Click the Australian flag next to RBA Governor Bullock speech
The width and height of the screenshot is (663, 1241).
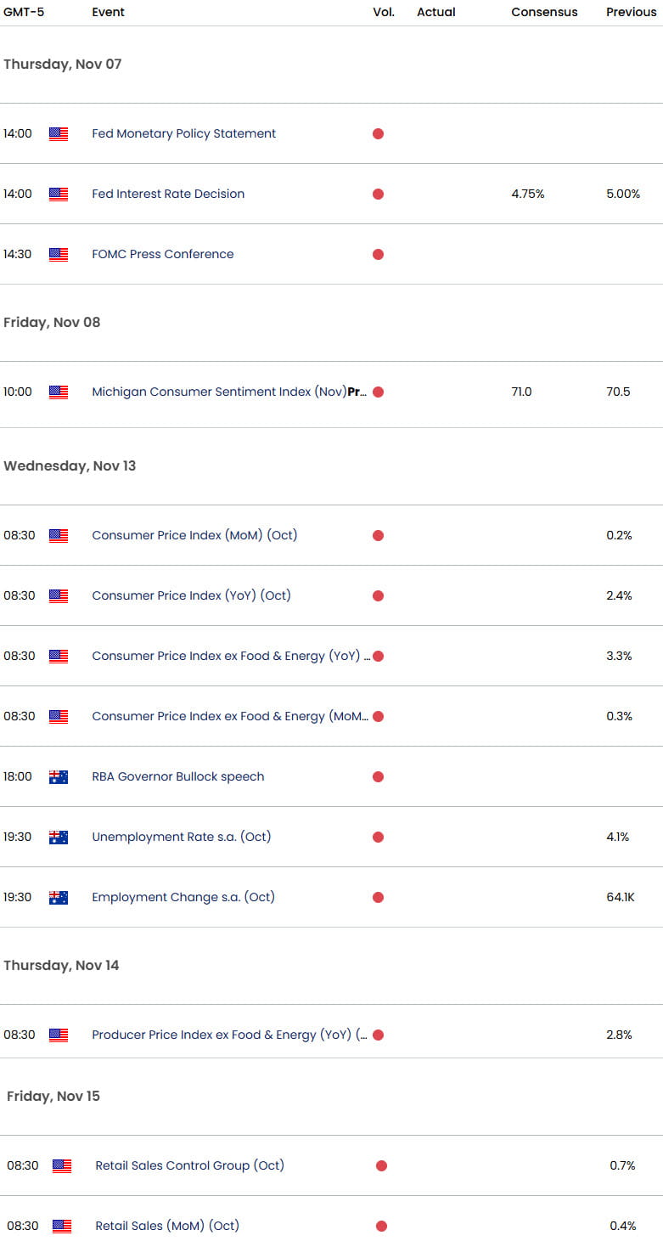[x=58, y=776]
